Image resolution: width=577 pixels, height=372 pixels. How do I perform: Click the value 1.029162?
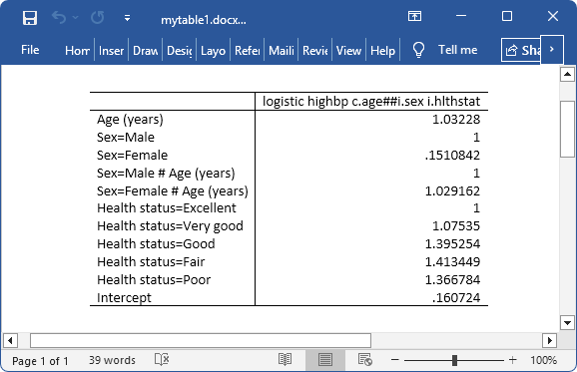pyautogui.click(x=452, y=191)
